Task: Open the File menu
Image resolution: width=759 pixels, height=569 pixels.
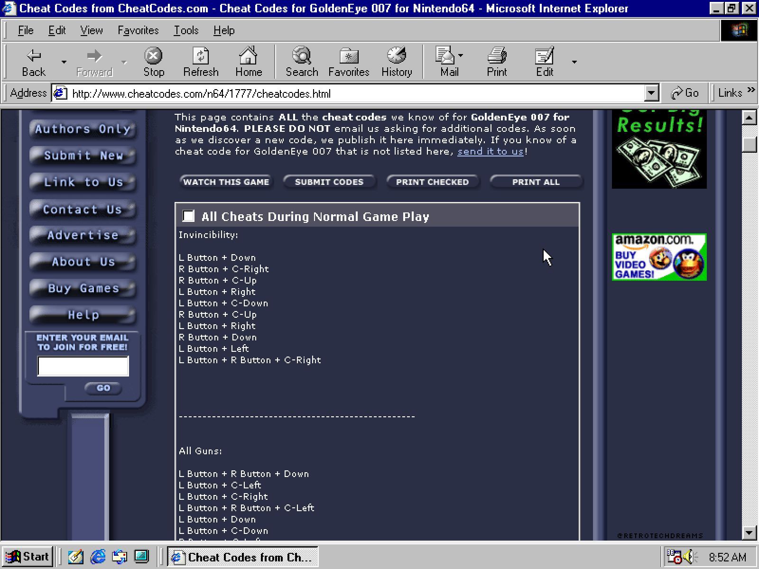Action: (26, 30)
